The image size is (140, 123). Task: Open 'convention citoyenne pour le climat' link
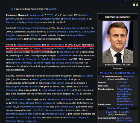point(24,114)
